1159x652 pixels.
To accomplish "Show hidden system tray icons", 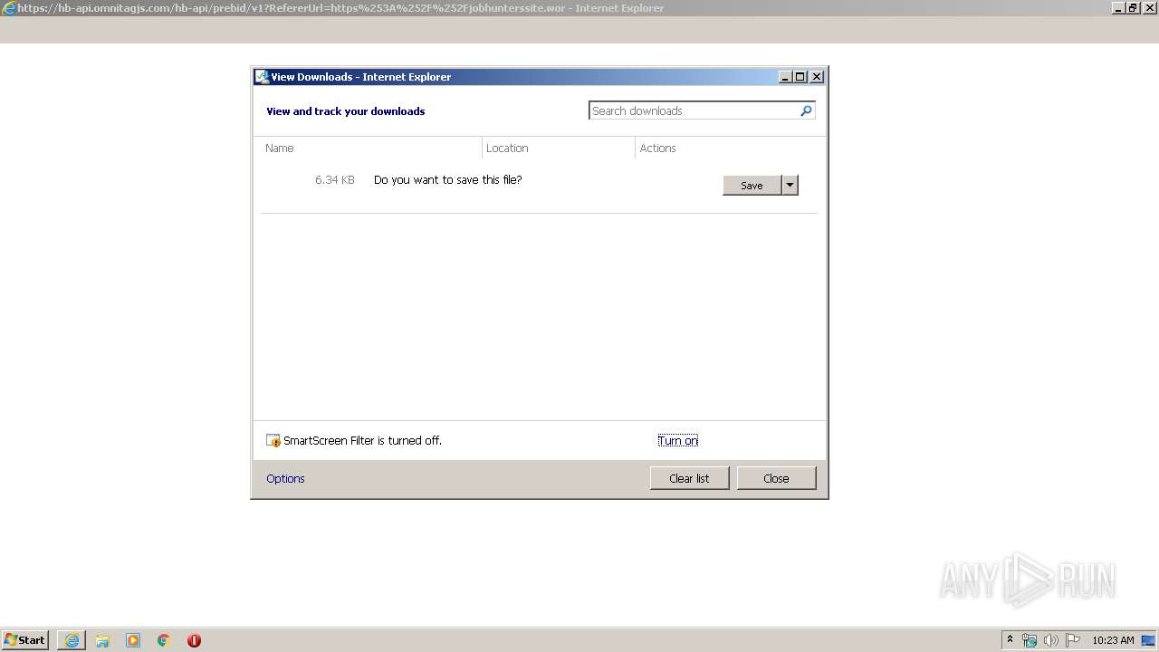I will point(1011,639).
